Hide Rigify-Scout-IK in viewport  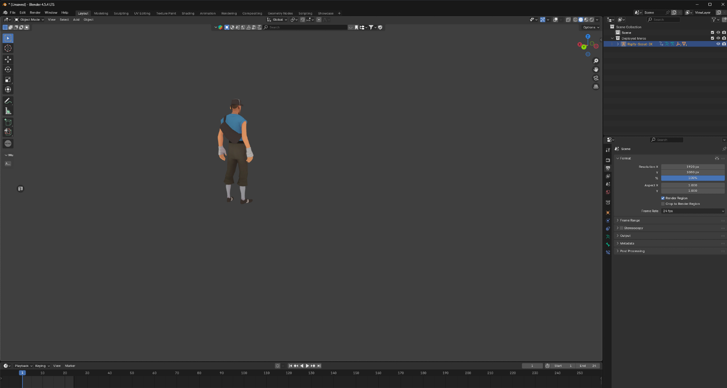[x=718, y=44]
